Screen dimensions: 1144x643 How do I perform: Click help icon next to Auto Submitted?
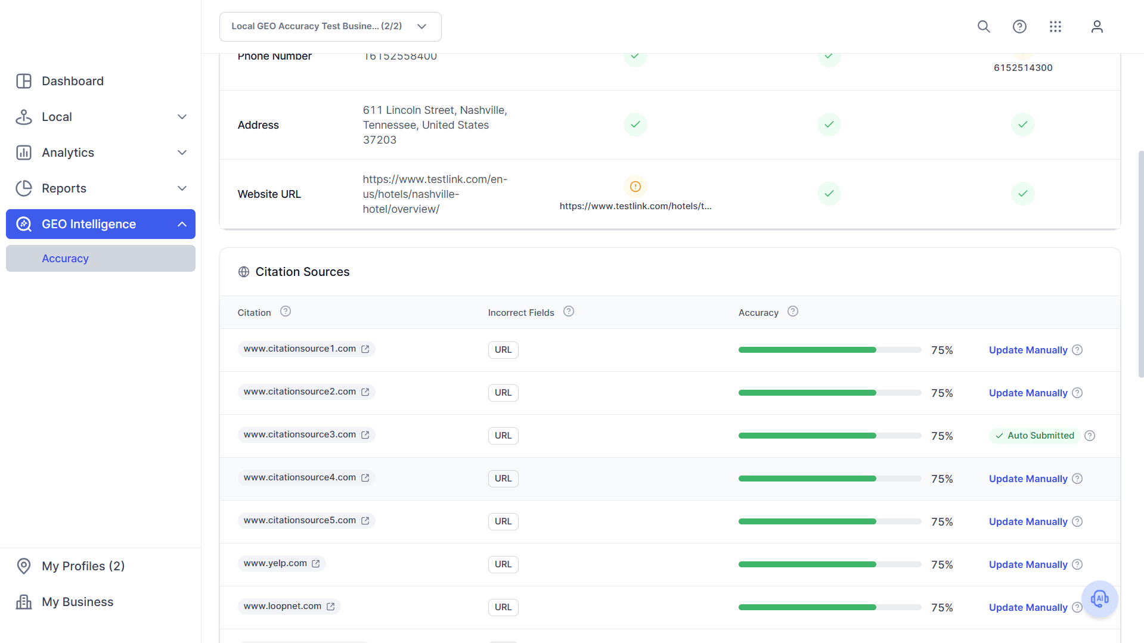click(1090, 436)
